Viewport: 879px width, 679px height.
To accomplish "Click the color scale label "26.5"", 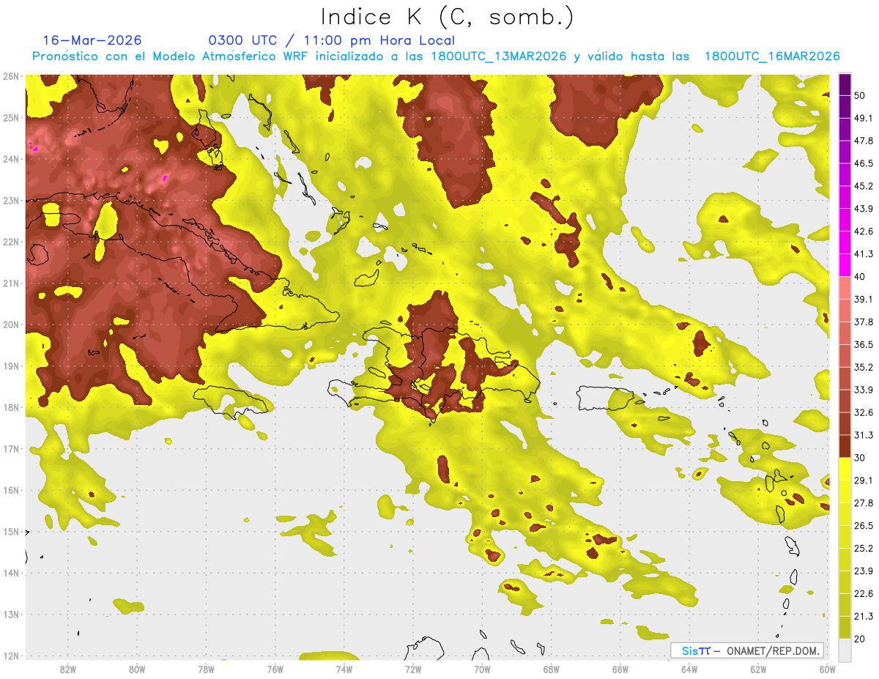I will pyautogui.click(x=863, y=525).
